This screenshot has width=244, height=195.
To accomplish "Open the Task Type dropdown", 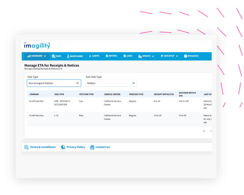I will 54,83.
